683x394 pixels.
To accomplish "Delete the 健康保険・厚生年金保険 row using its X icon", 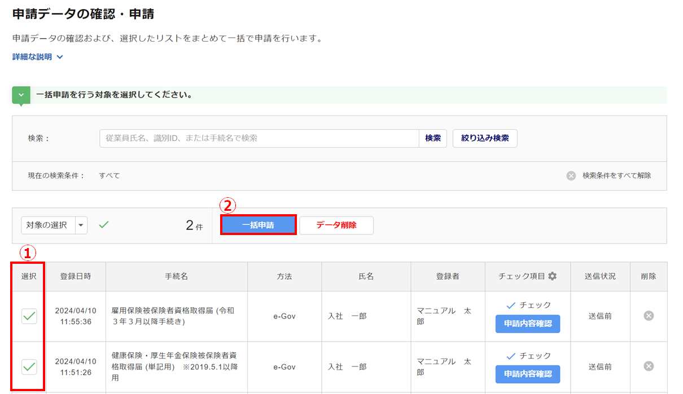I will coord(649,366).
